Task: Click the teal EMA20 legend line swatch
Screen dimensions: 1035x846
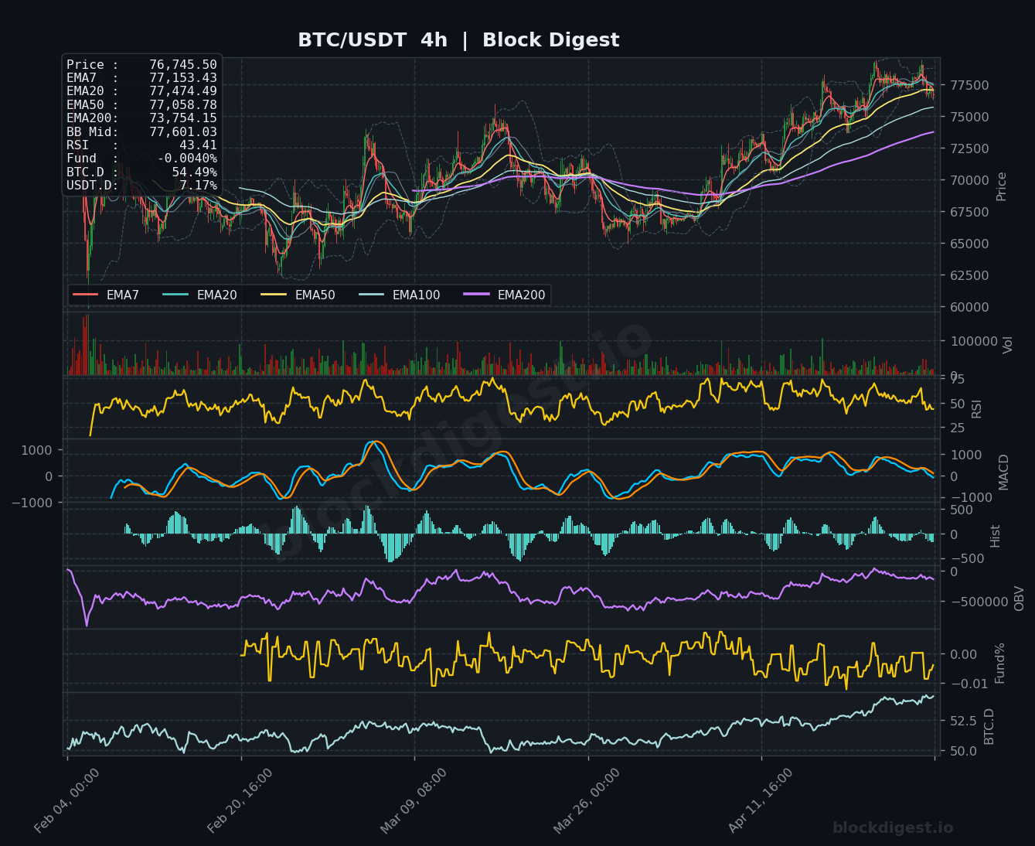Action: point(175,295)
